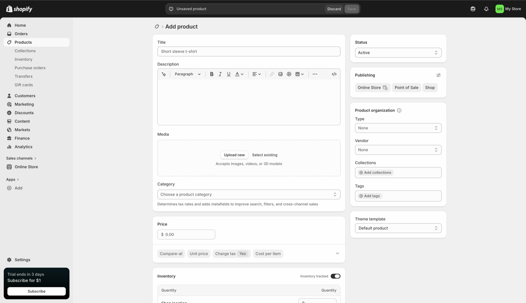Open Inventory in the sidebar submenu
The width and height of the screenshot is (526, 303).
pyautogui.click(x=23, y=59)
